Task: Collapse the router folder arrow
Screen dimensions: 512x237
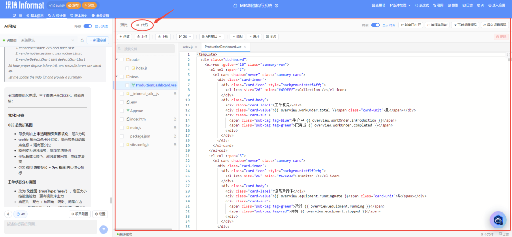Action: click(116, 60)
